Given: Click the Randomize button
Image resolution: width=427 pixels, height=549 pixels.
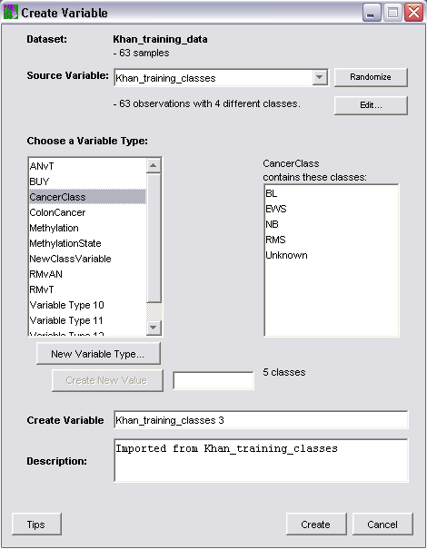Looking at the screenshot, I should click(371, 77).
